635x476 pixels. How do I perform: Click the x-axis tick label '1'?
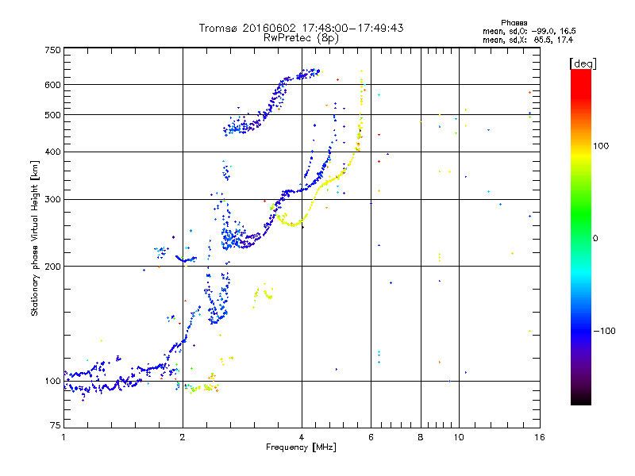(x=63, y=437)
